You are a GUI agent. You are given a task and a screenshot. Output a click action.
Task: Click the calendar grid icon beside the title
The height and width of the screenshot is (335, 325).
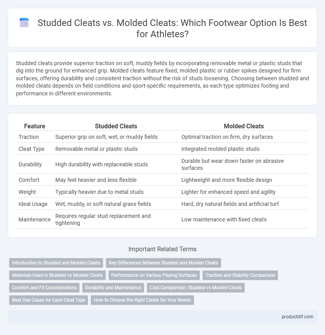(24, 22)
